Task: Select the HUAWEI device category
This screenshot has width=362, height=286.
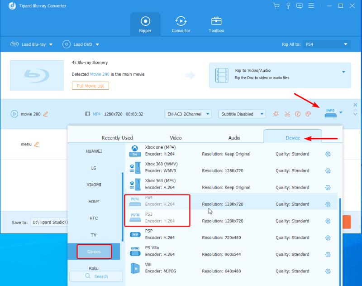Action: coord(94,151)
